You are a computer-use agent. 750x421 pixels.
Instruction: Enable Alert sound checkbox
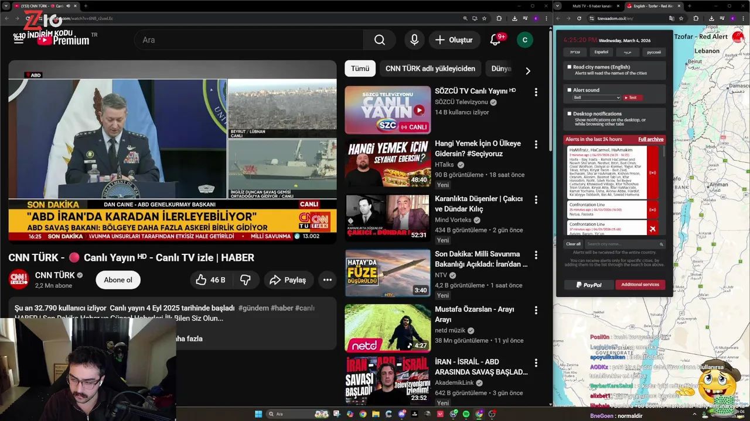(569, 90)
